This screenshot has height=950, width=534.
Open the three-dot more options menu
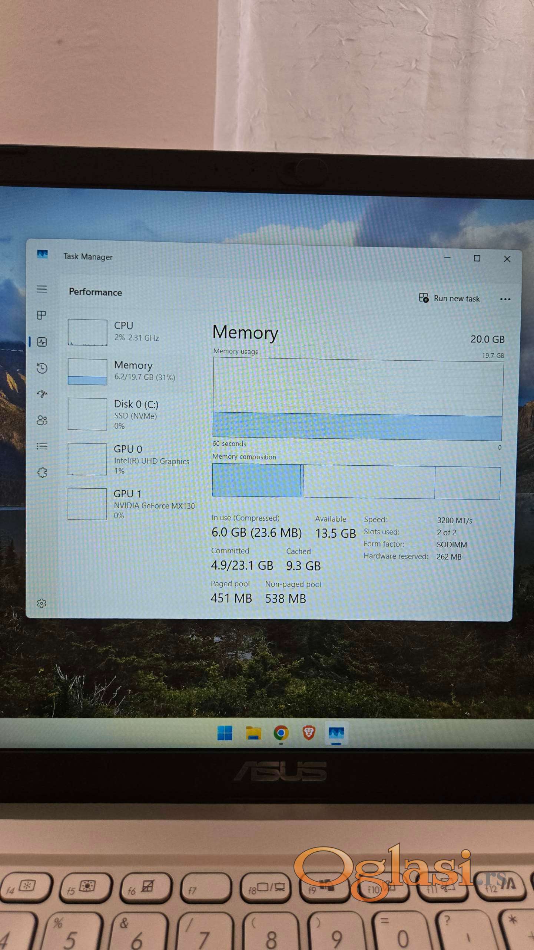point(505,299)
